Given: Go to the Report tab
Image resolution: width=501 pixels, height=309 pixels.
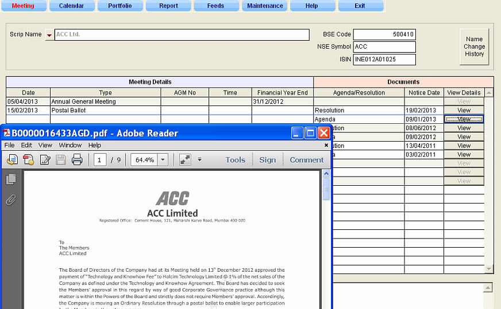Looking at the screenshot, I should coord(168,6).
